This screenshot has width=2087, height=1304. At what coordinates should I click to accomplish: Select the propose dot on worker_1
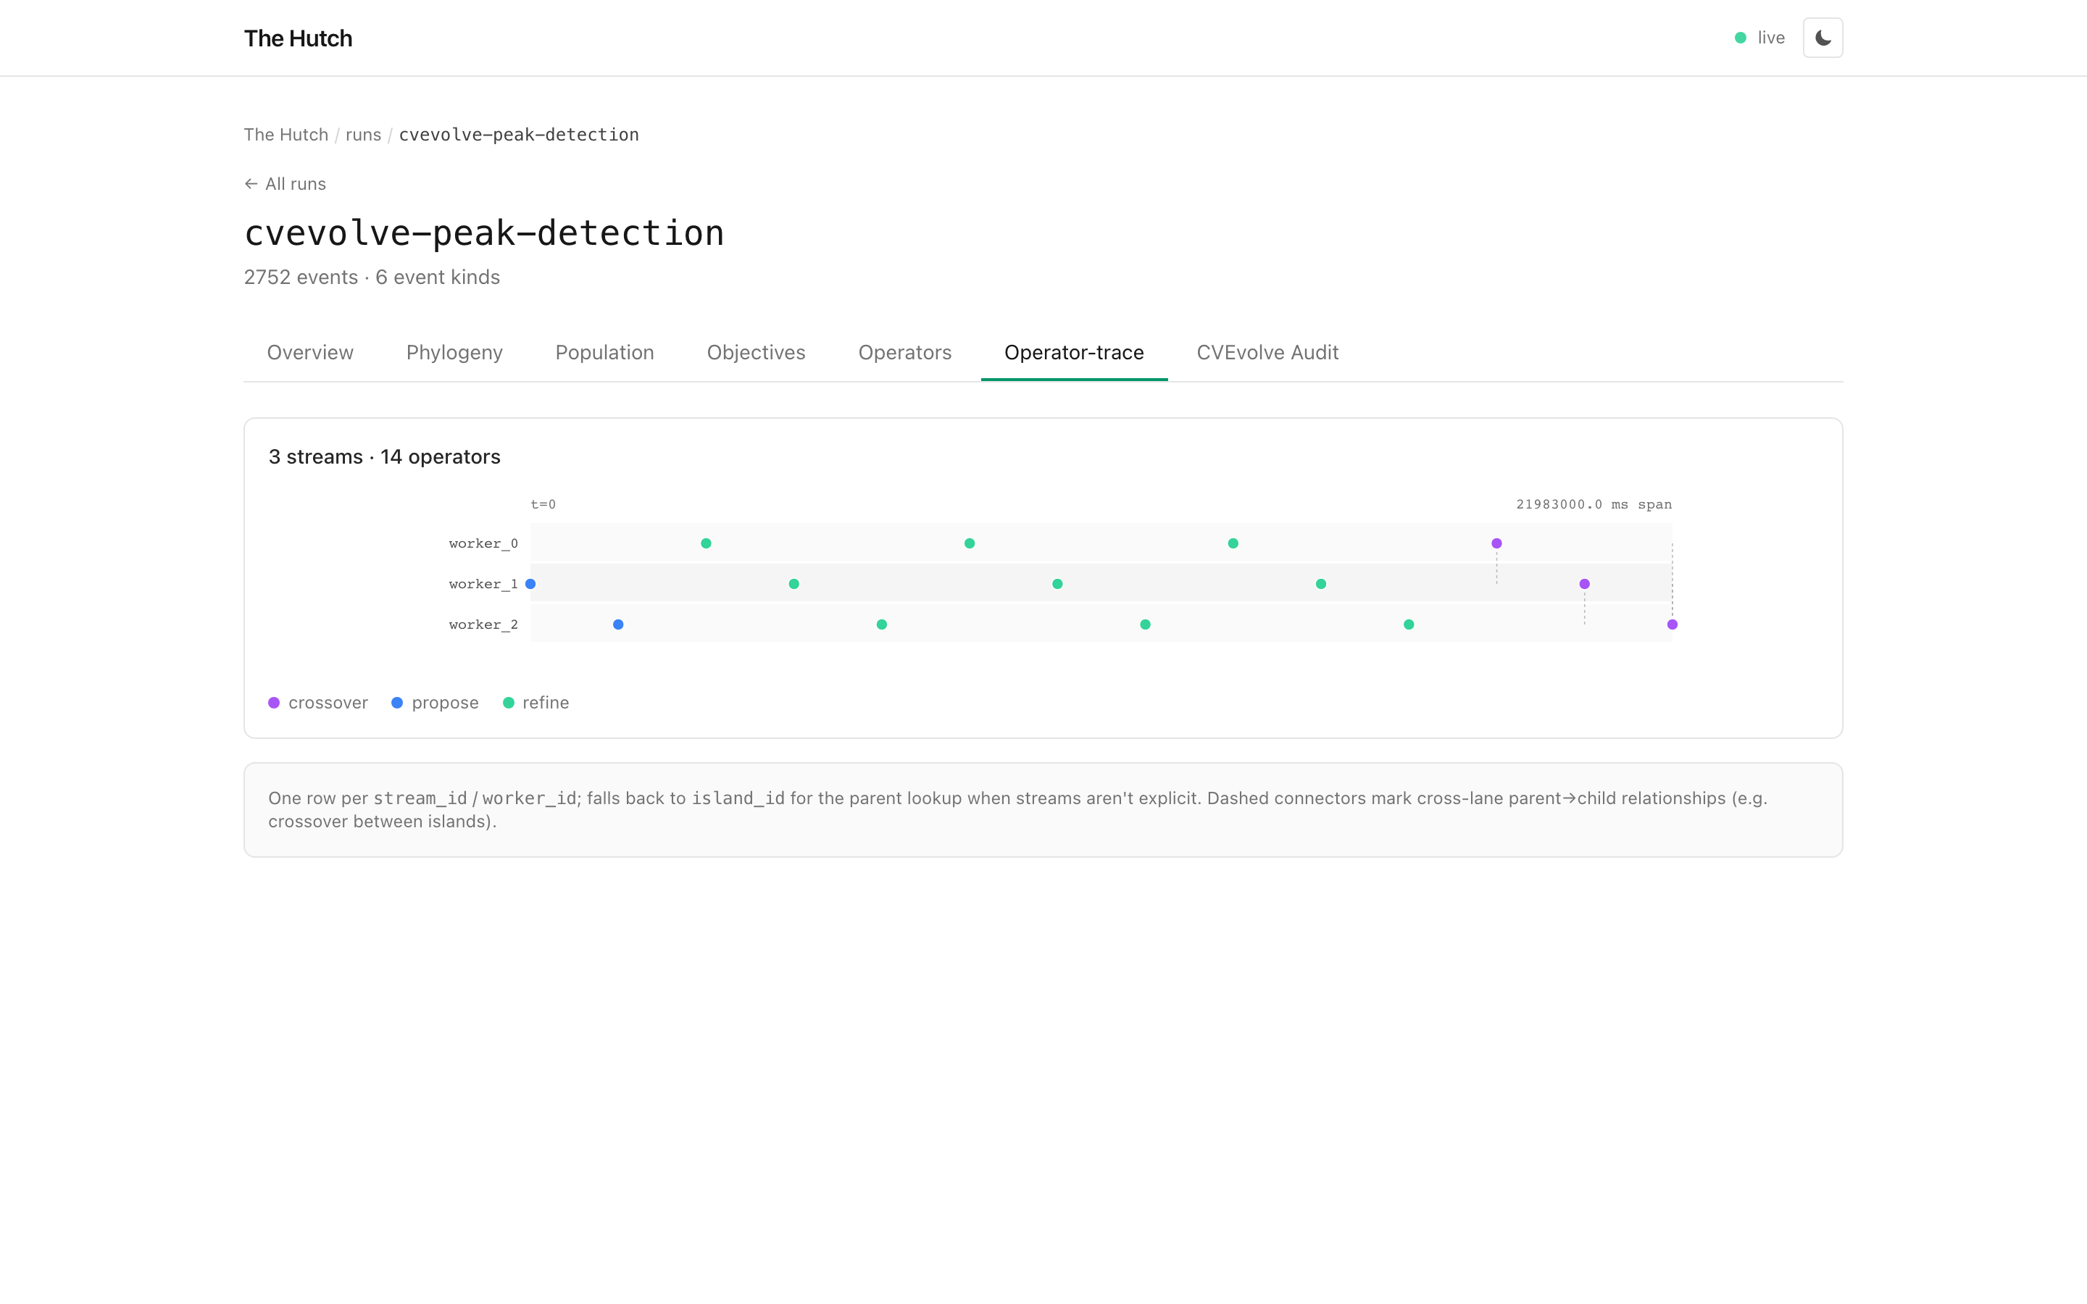[x=530, y=584]
